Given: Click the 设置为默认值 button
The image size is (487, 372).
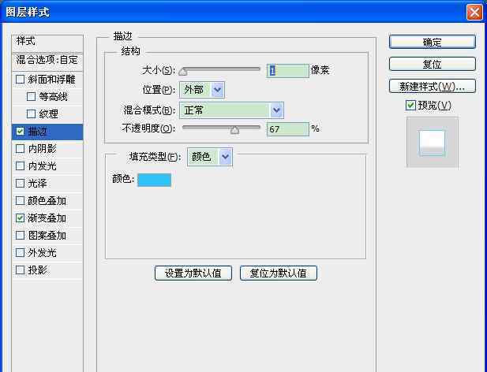Looking at the screenshot, I should [x=193, y=273].
